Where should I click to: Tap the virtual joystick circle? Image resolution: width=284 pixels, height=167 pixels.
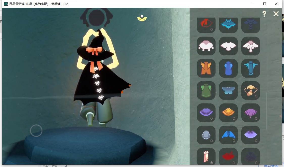click(36, 130)
